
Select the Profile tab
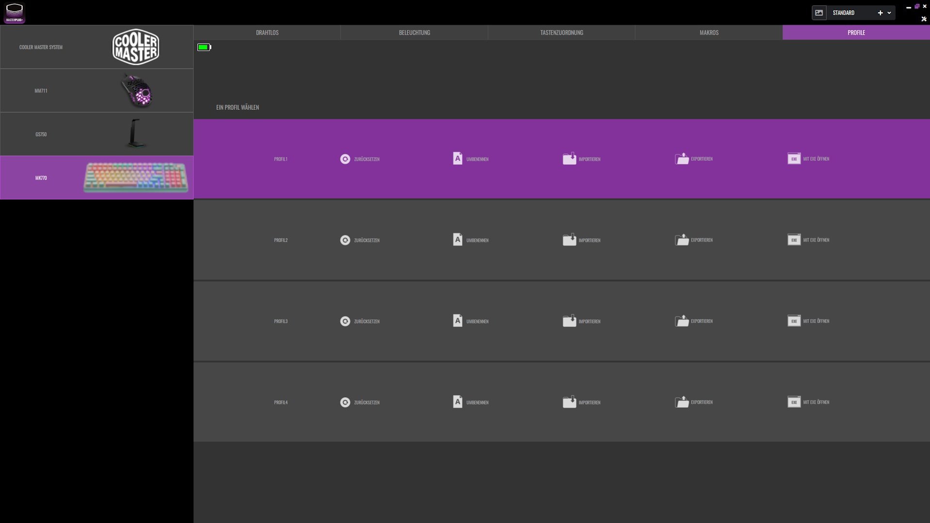(856, 32)
